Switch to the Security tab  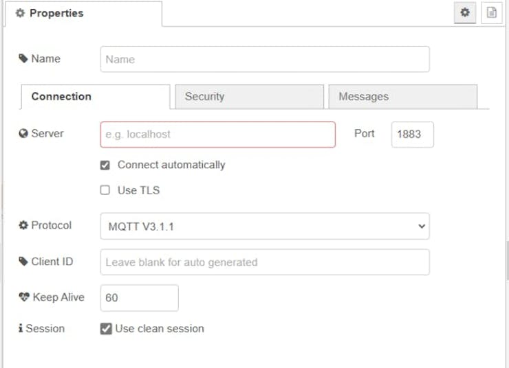click(249, 97)
